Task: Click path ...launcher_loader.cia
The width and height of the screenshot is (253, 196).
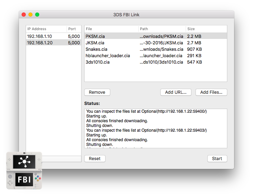Action: (161, 56)
